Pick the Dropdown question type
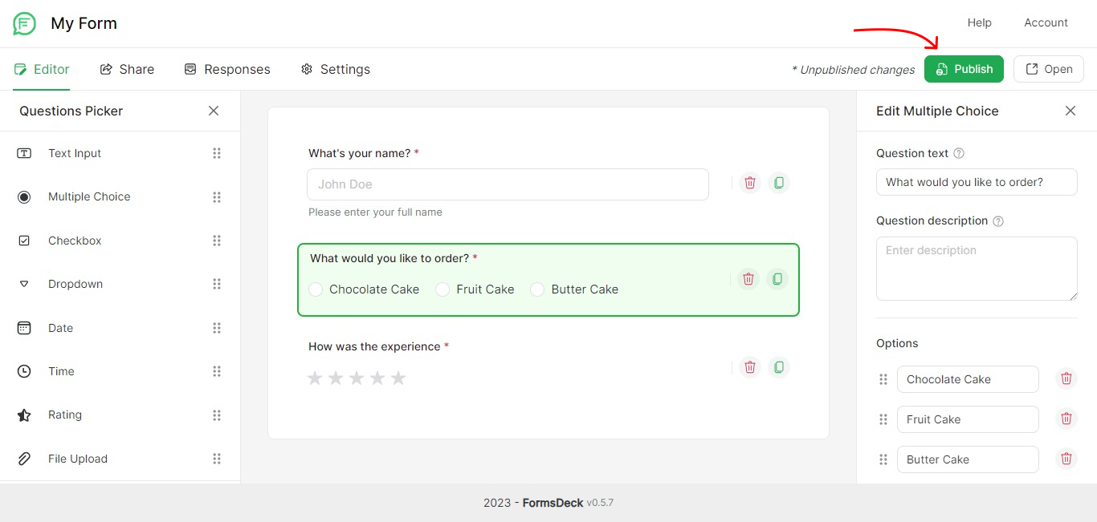 [x=75, y=284]
